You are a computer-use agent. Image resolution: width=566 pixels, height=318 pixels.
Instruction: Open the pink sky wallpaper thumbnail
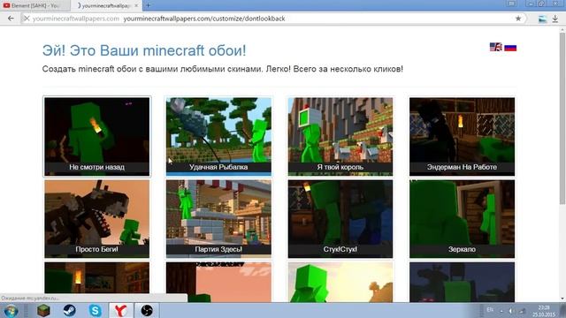click(x=218, y=282)
